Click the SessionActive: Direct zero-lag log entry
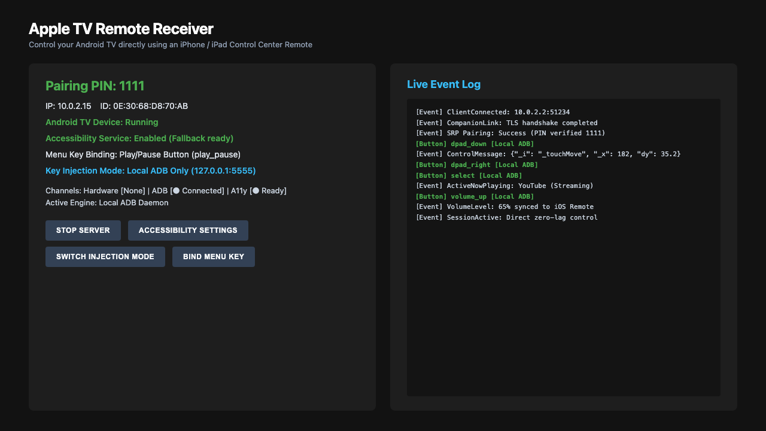 click(x=506, y=217)
